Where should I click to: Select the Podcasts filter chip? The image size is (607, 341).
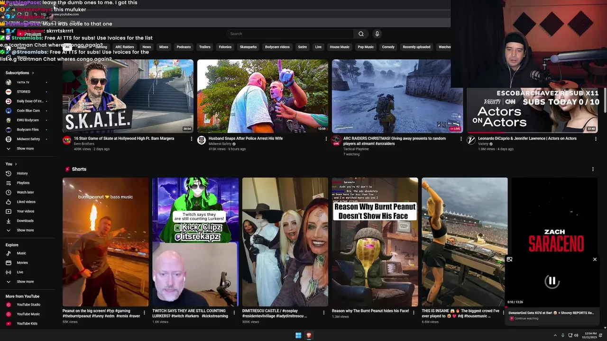[x=184, y=47]
